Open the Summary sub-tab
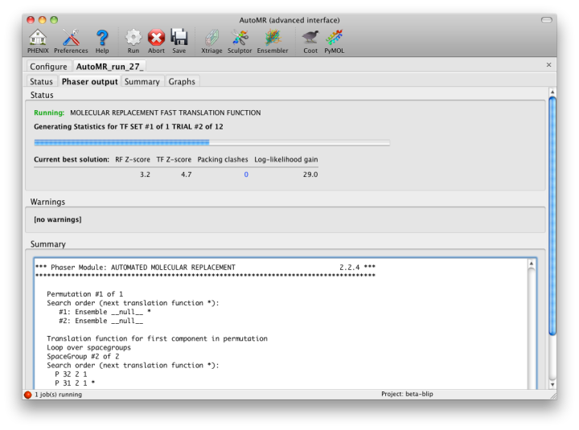Viewport: 579px width, 430px height. click(142, 81)
